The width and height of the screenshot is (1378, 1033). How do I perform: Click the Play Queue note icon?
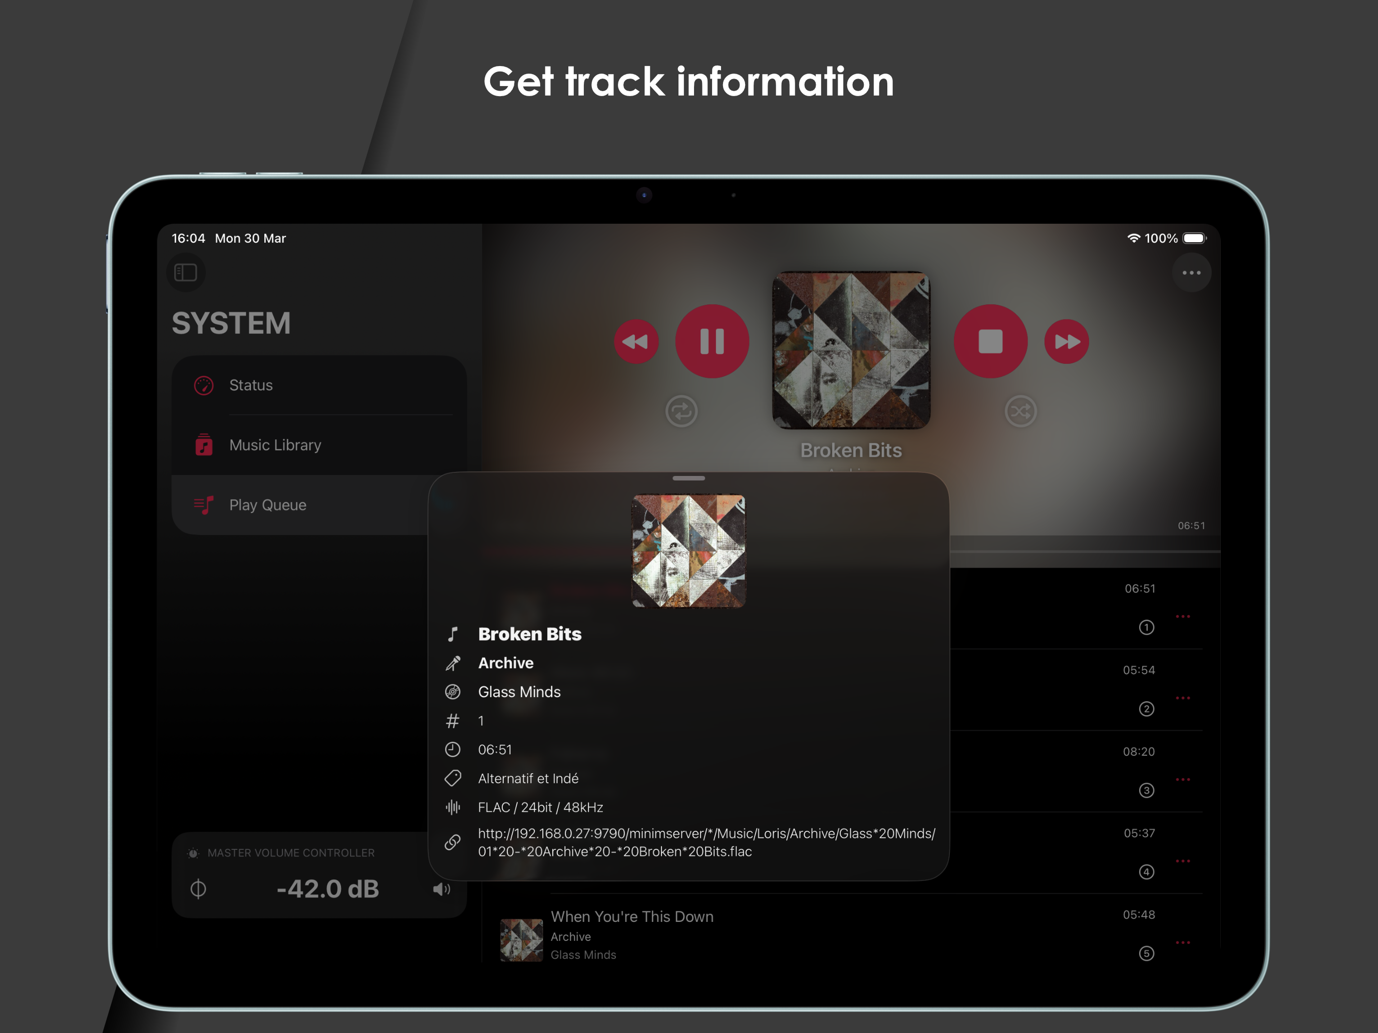(204, 505)
